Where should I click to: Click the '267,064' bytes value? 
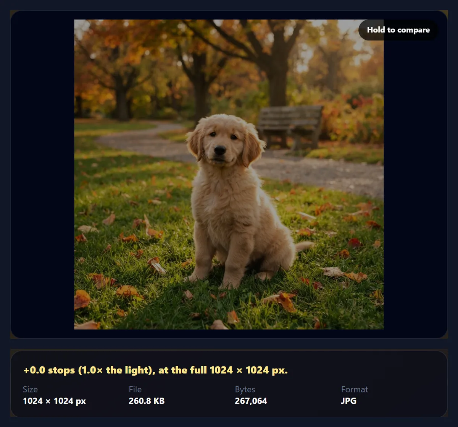pos(251,401)
